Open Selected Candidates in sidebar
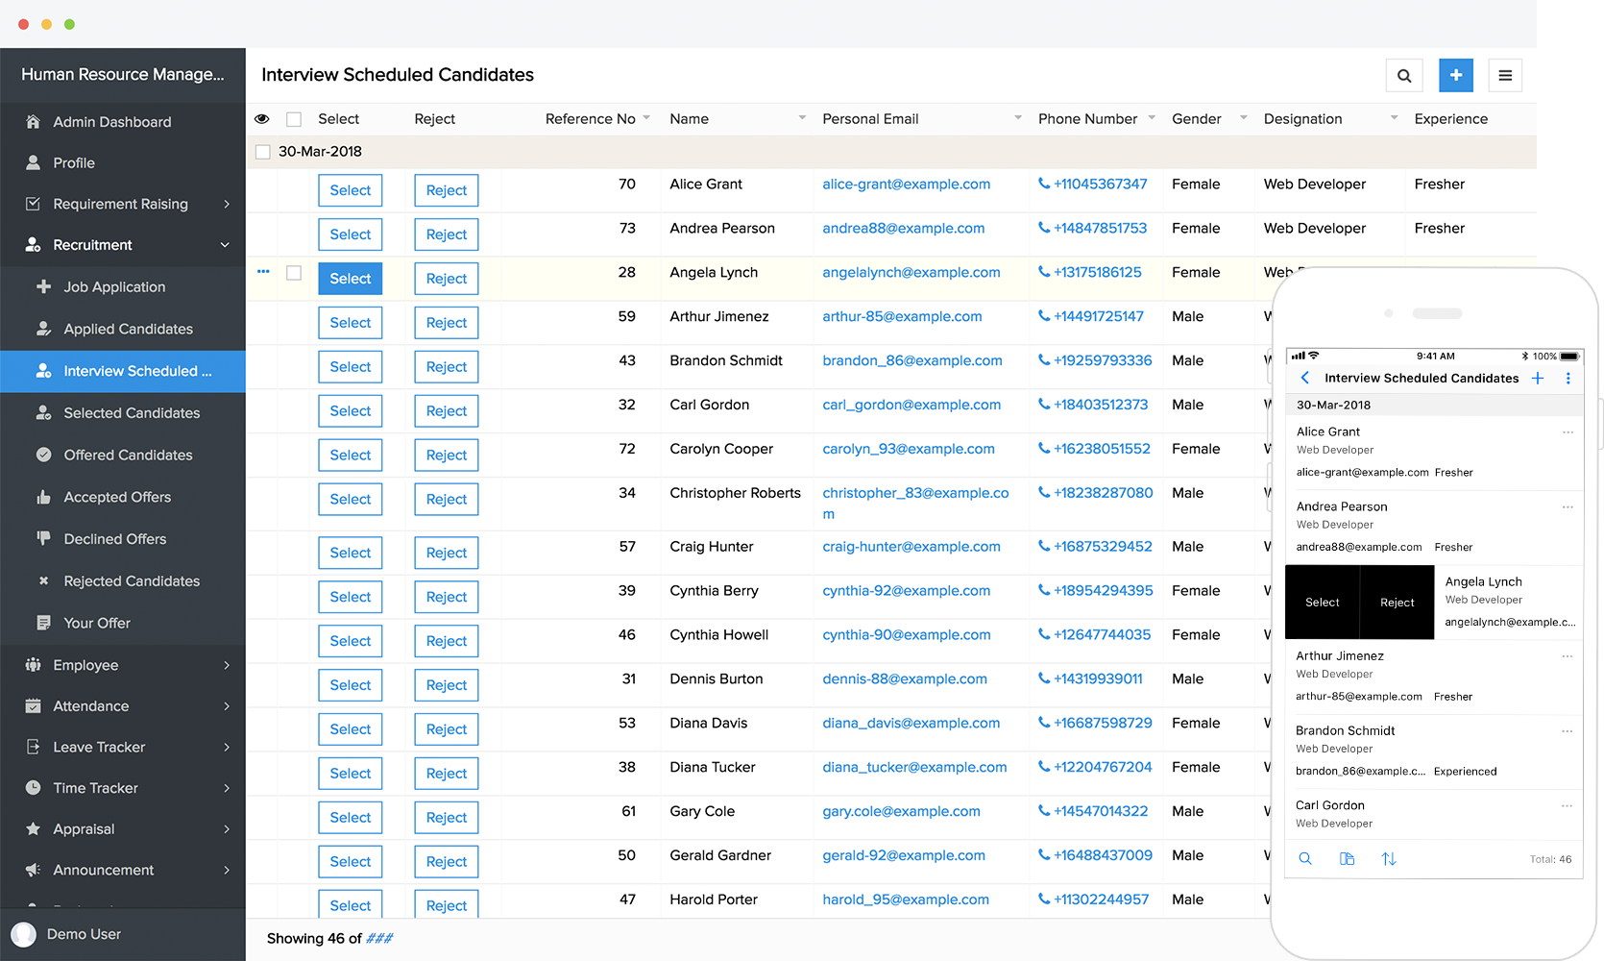 click(x=132, y=413)
